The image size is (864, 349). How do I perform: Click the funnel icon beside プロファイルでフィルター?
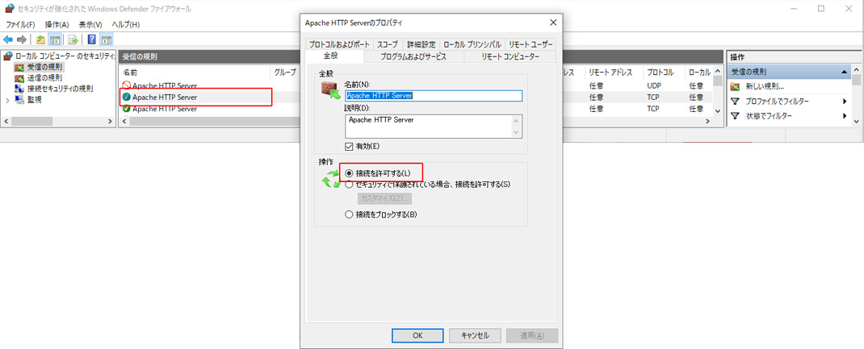pyautogui.click(x=735, y=101)
